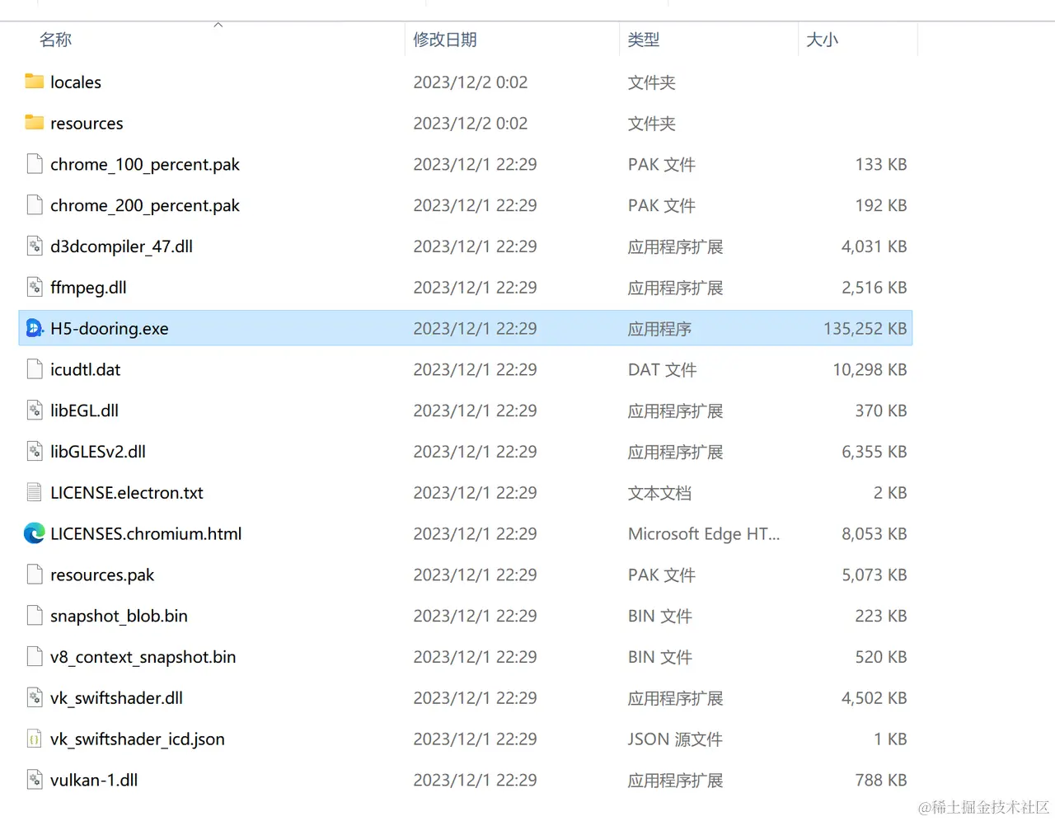Select the file name resources.pak

[102, 575]
